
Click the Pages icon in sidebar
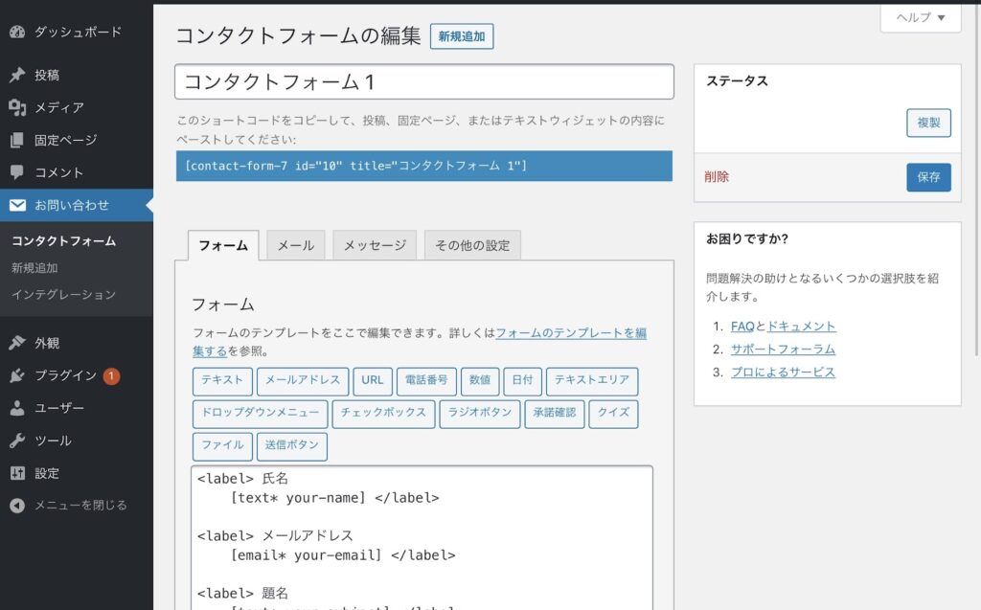click(17, 141)
